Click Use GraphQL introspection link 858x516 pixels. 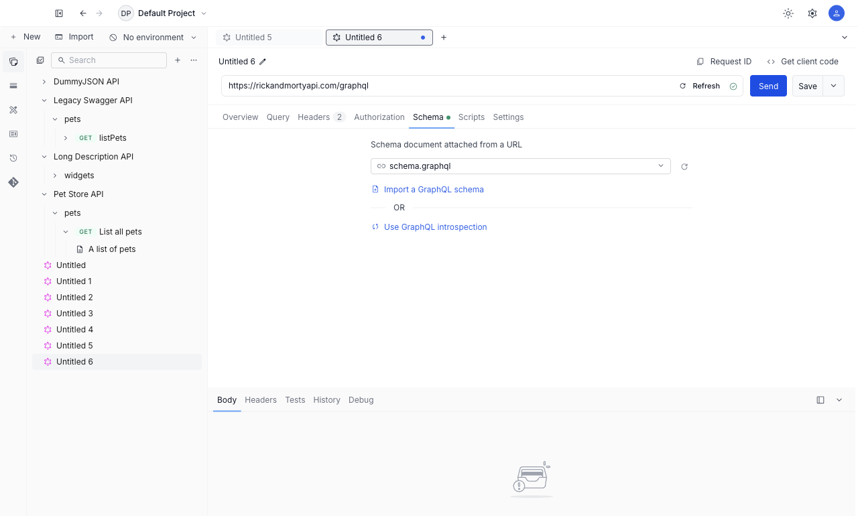pyautogui.click(x=429, y=227)
